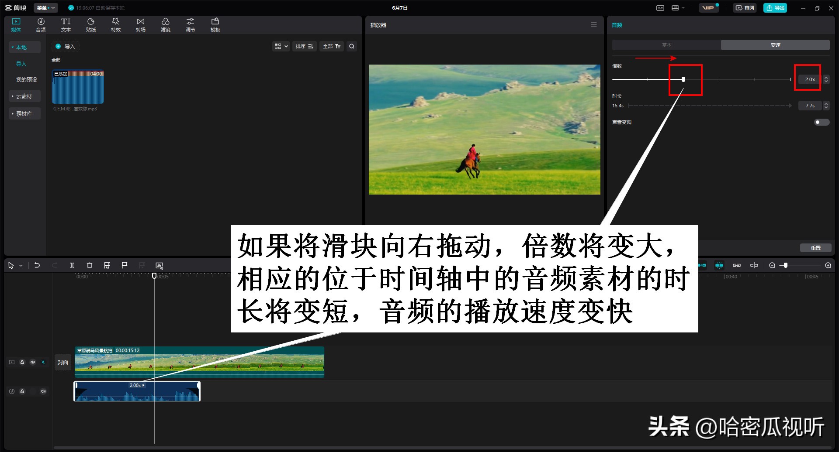Open the 菜单 menu at top left

click(45, 7)
